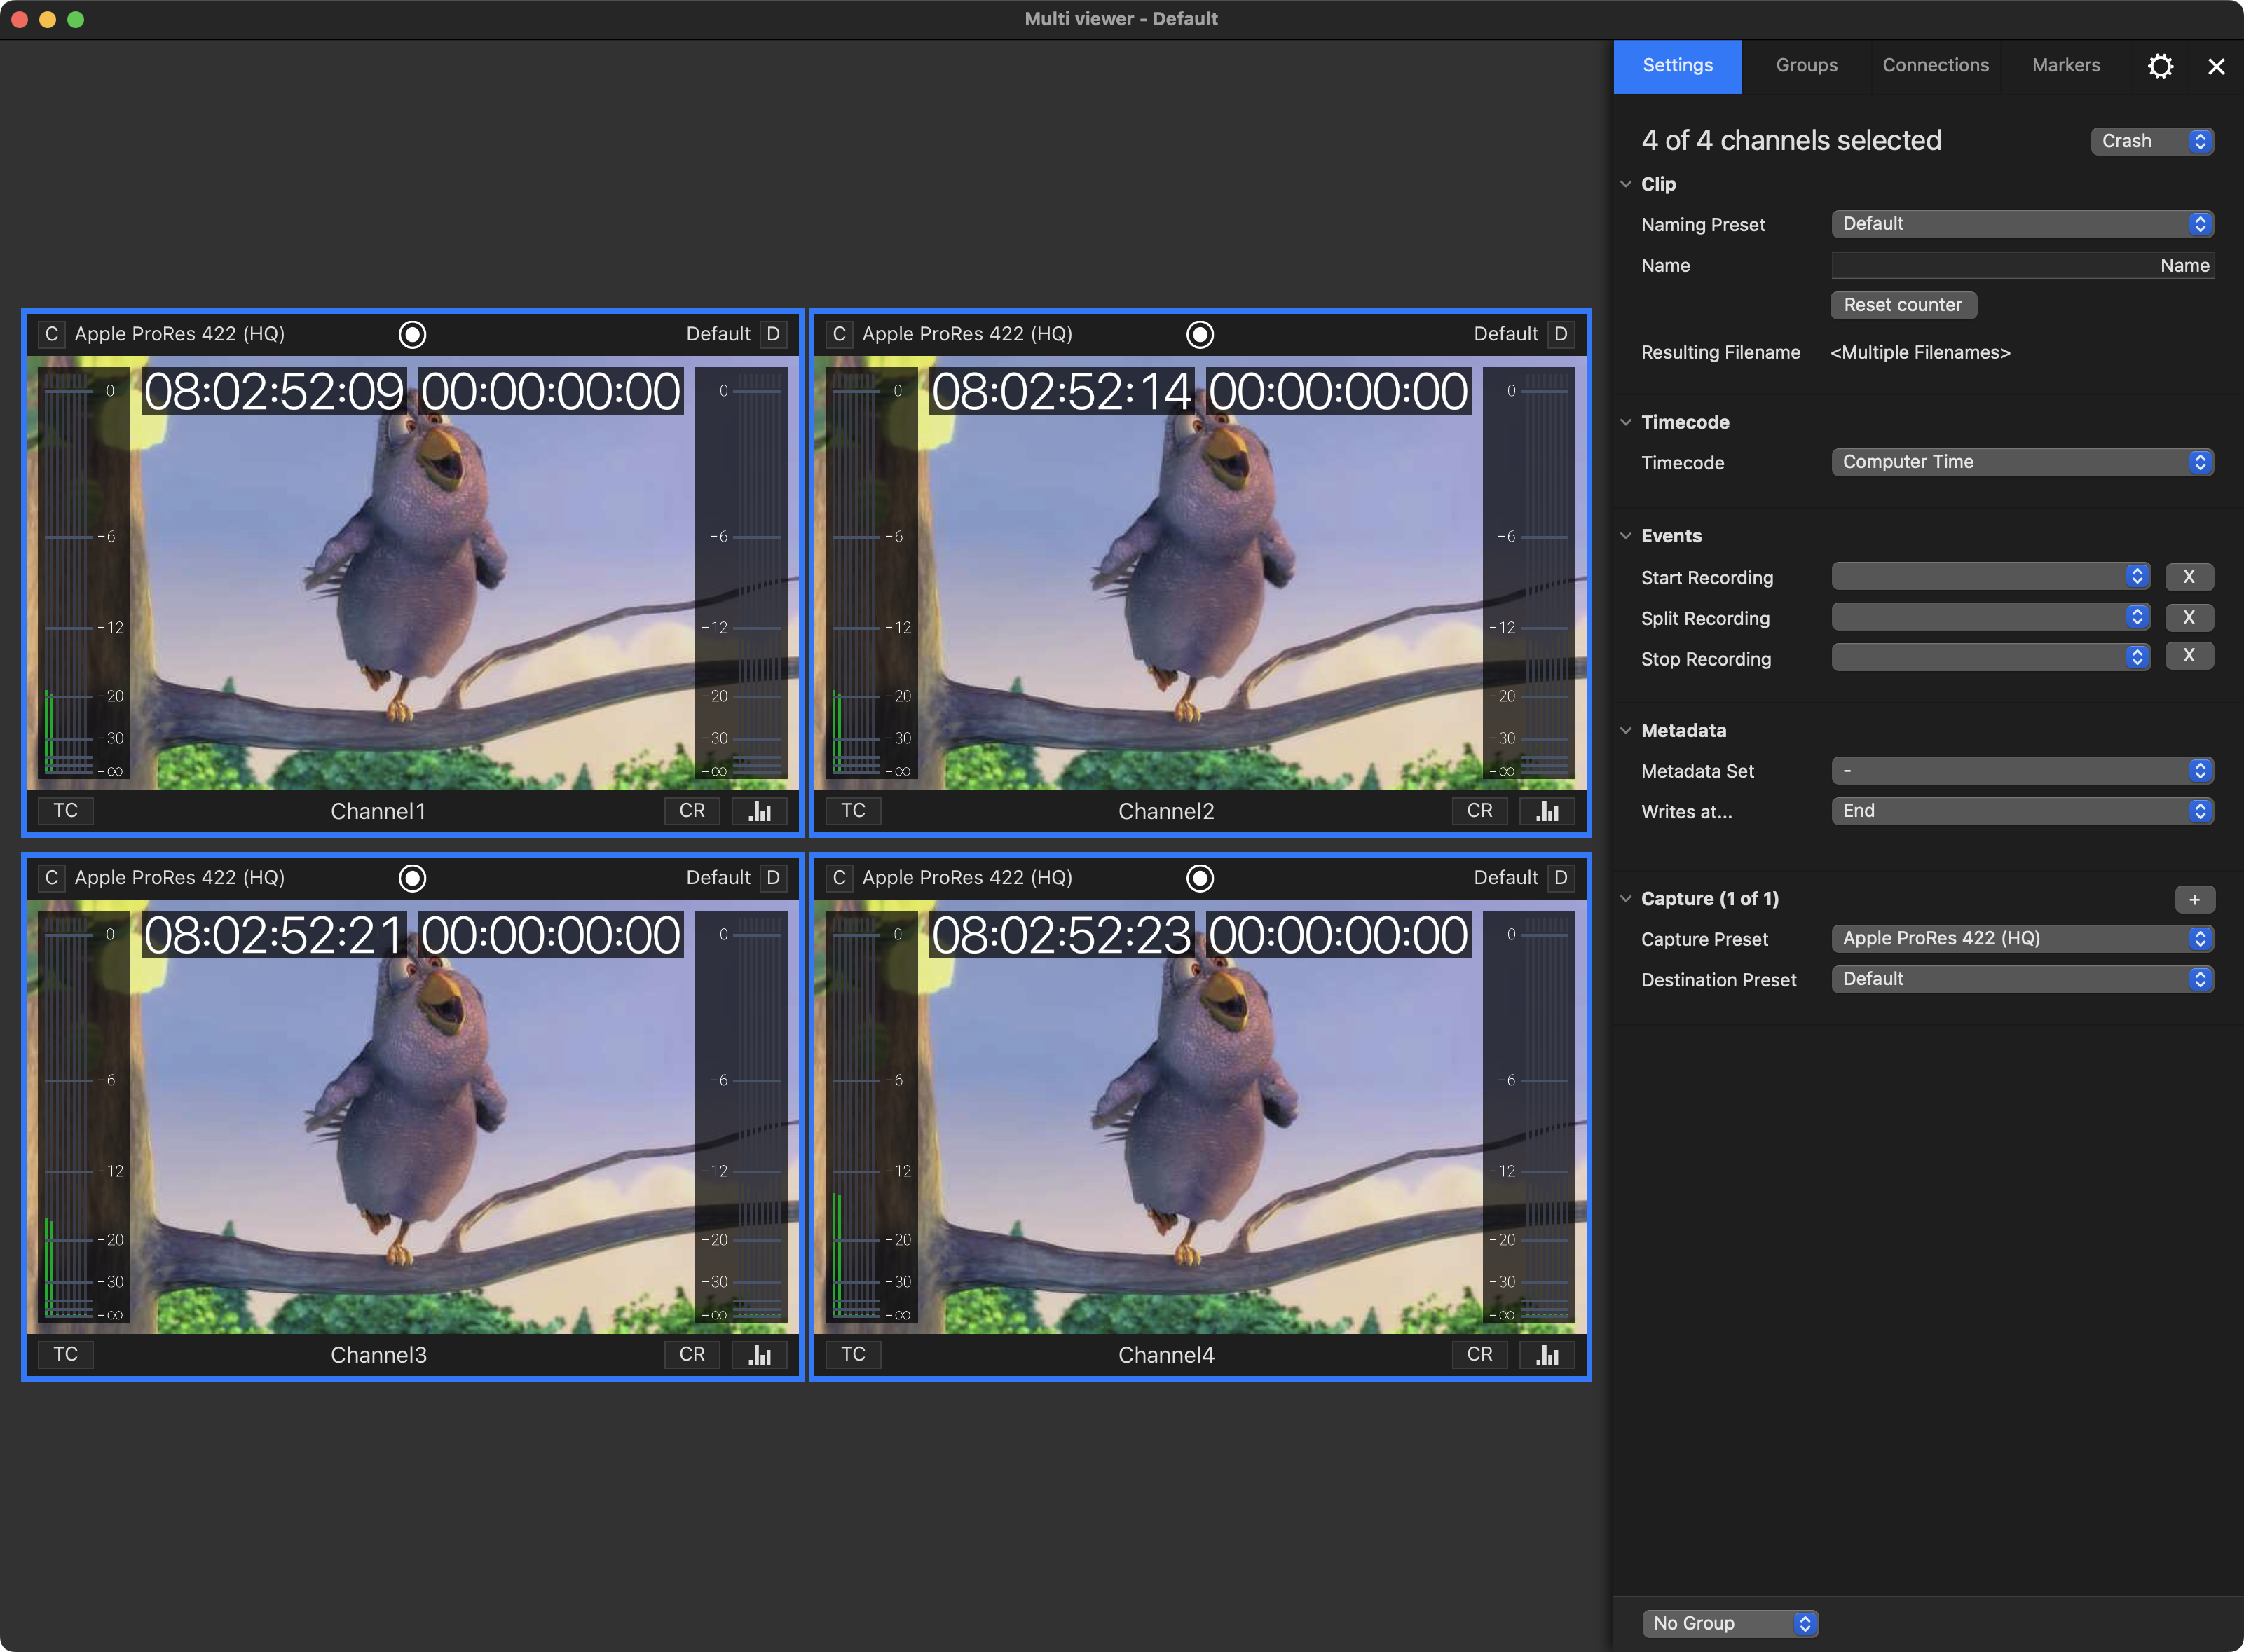
Task: Toggle TC button on Channel3
Action: [x=66, y=1355]
